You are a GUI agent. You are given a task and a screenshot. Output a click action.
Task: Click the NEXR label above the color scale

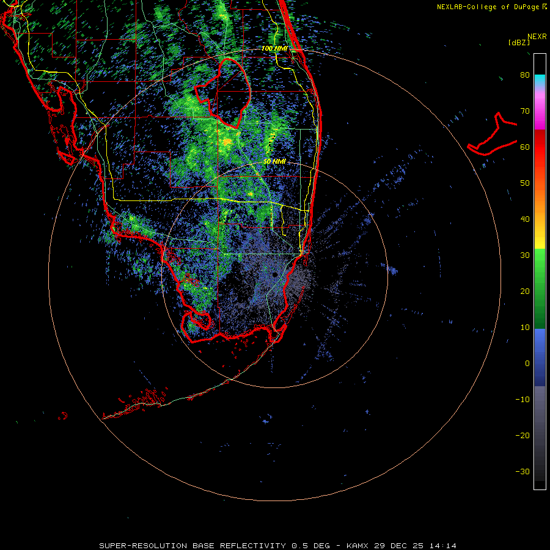[537, 37]
